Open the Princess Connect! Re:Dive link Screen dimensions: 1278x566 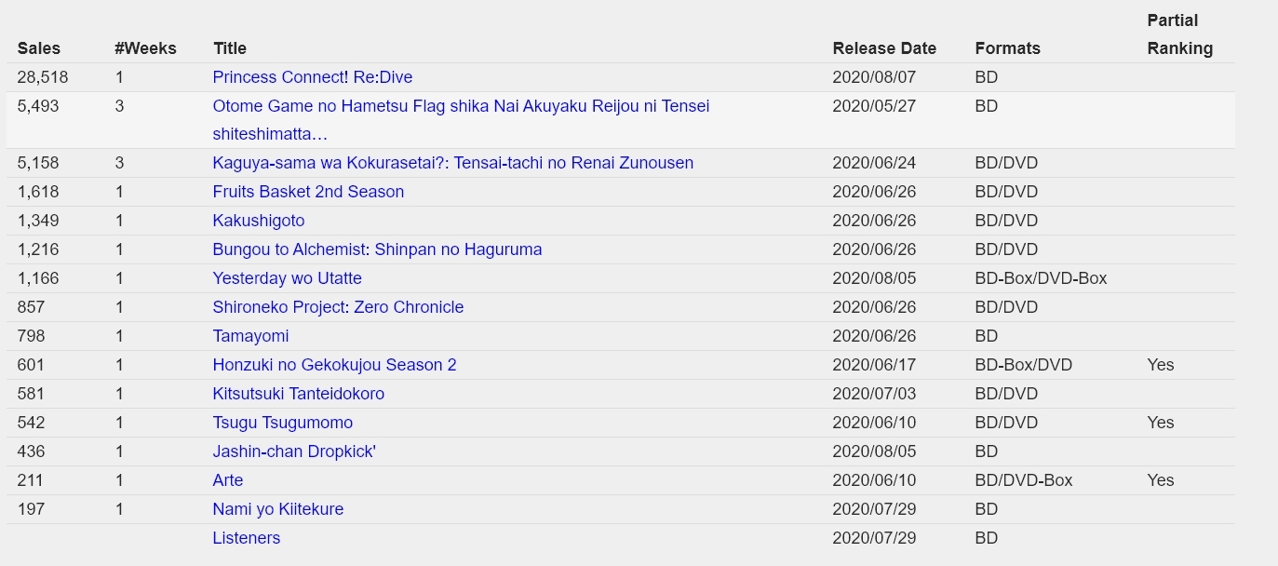[x=312, y=77]
